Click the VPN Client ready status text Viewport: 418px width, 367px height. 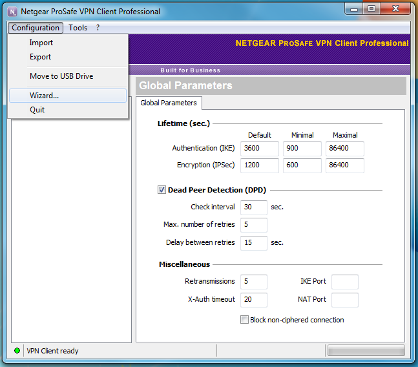(52, 351)
